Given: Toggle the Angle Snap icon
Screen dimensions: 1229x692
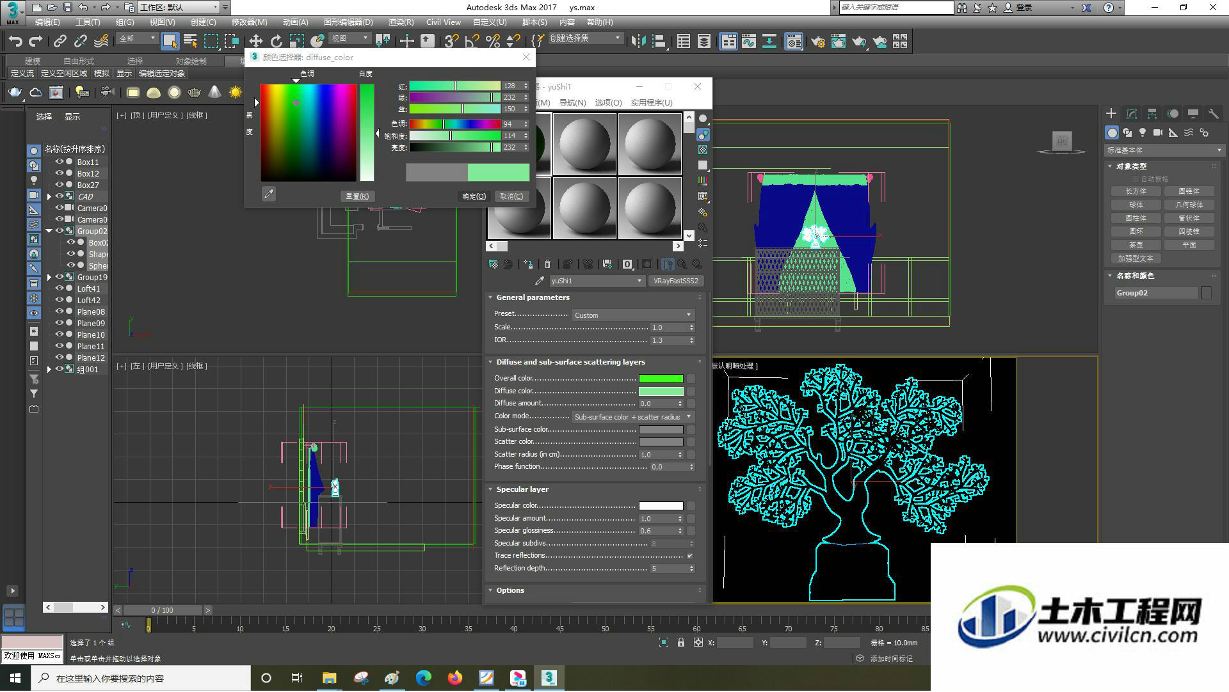Looking at the screenshot, I should pos(472,42).
